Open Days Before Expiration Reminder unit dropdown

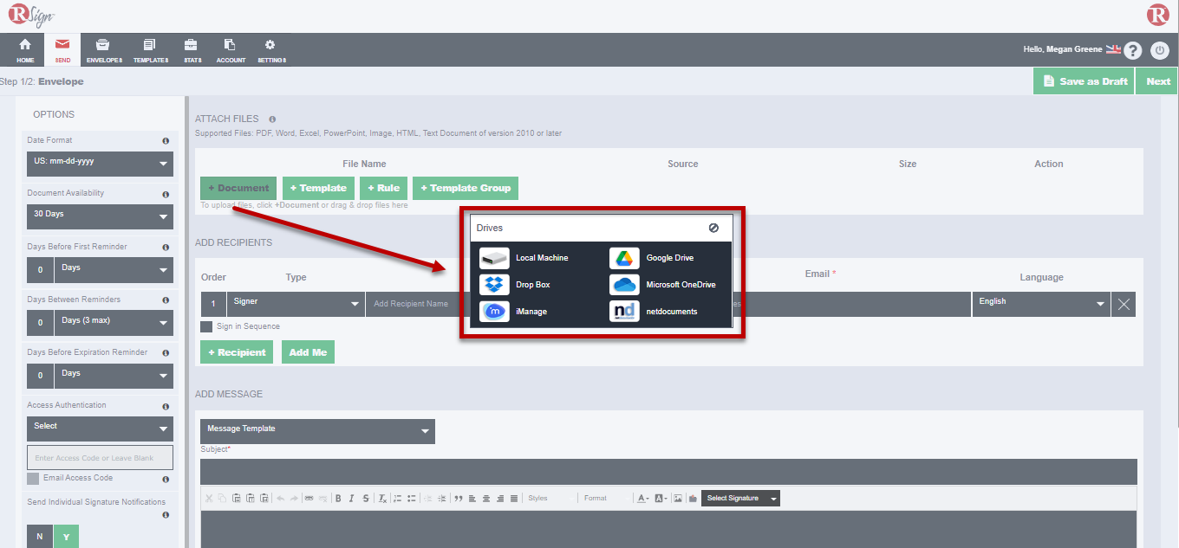pyautogui.click(x=114, y=376)
